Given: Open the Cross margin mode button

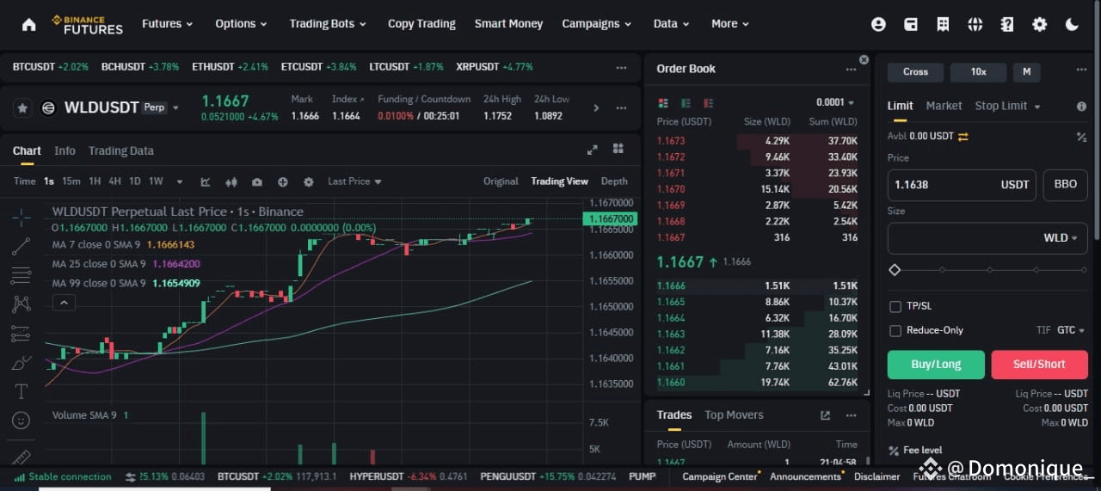Looking at the screenshot, I should click(915, 72).
